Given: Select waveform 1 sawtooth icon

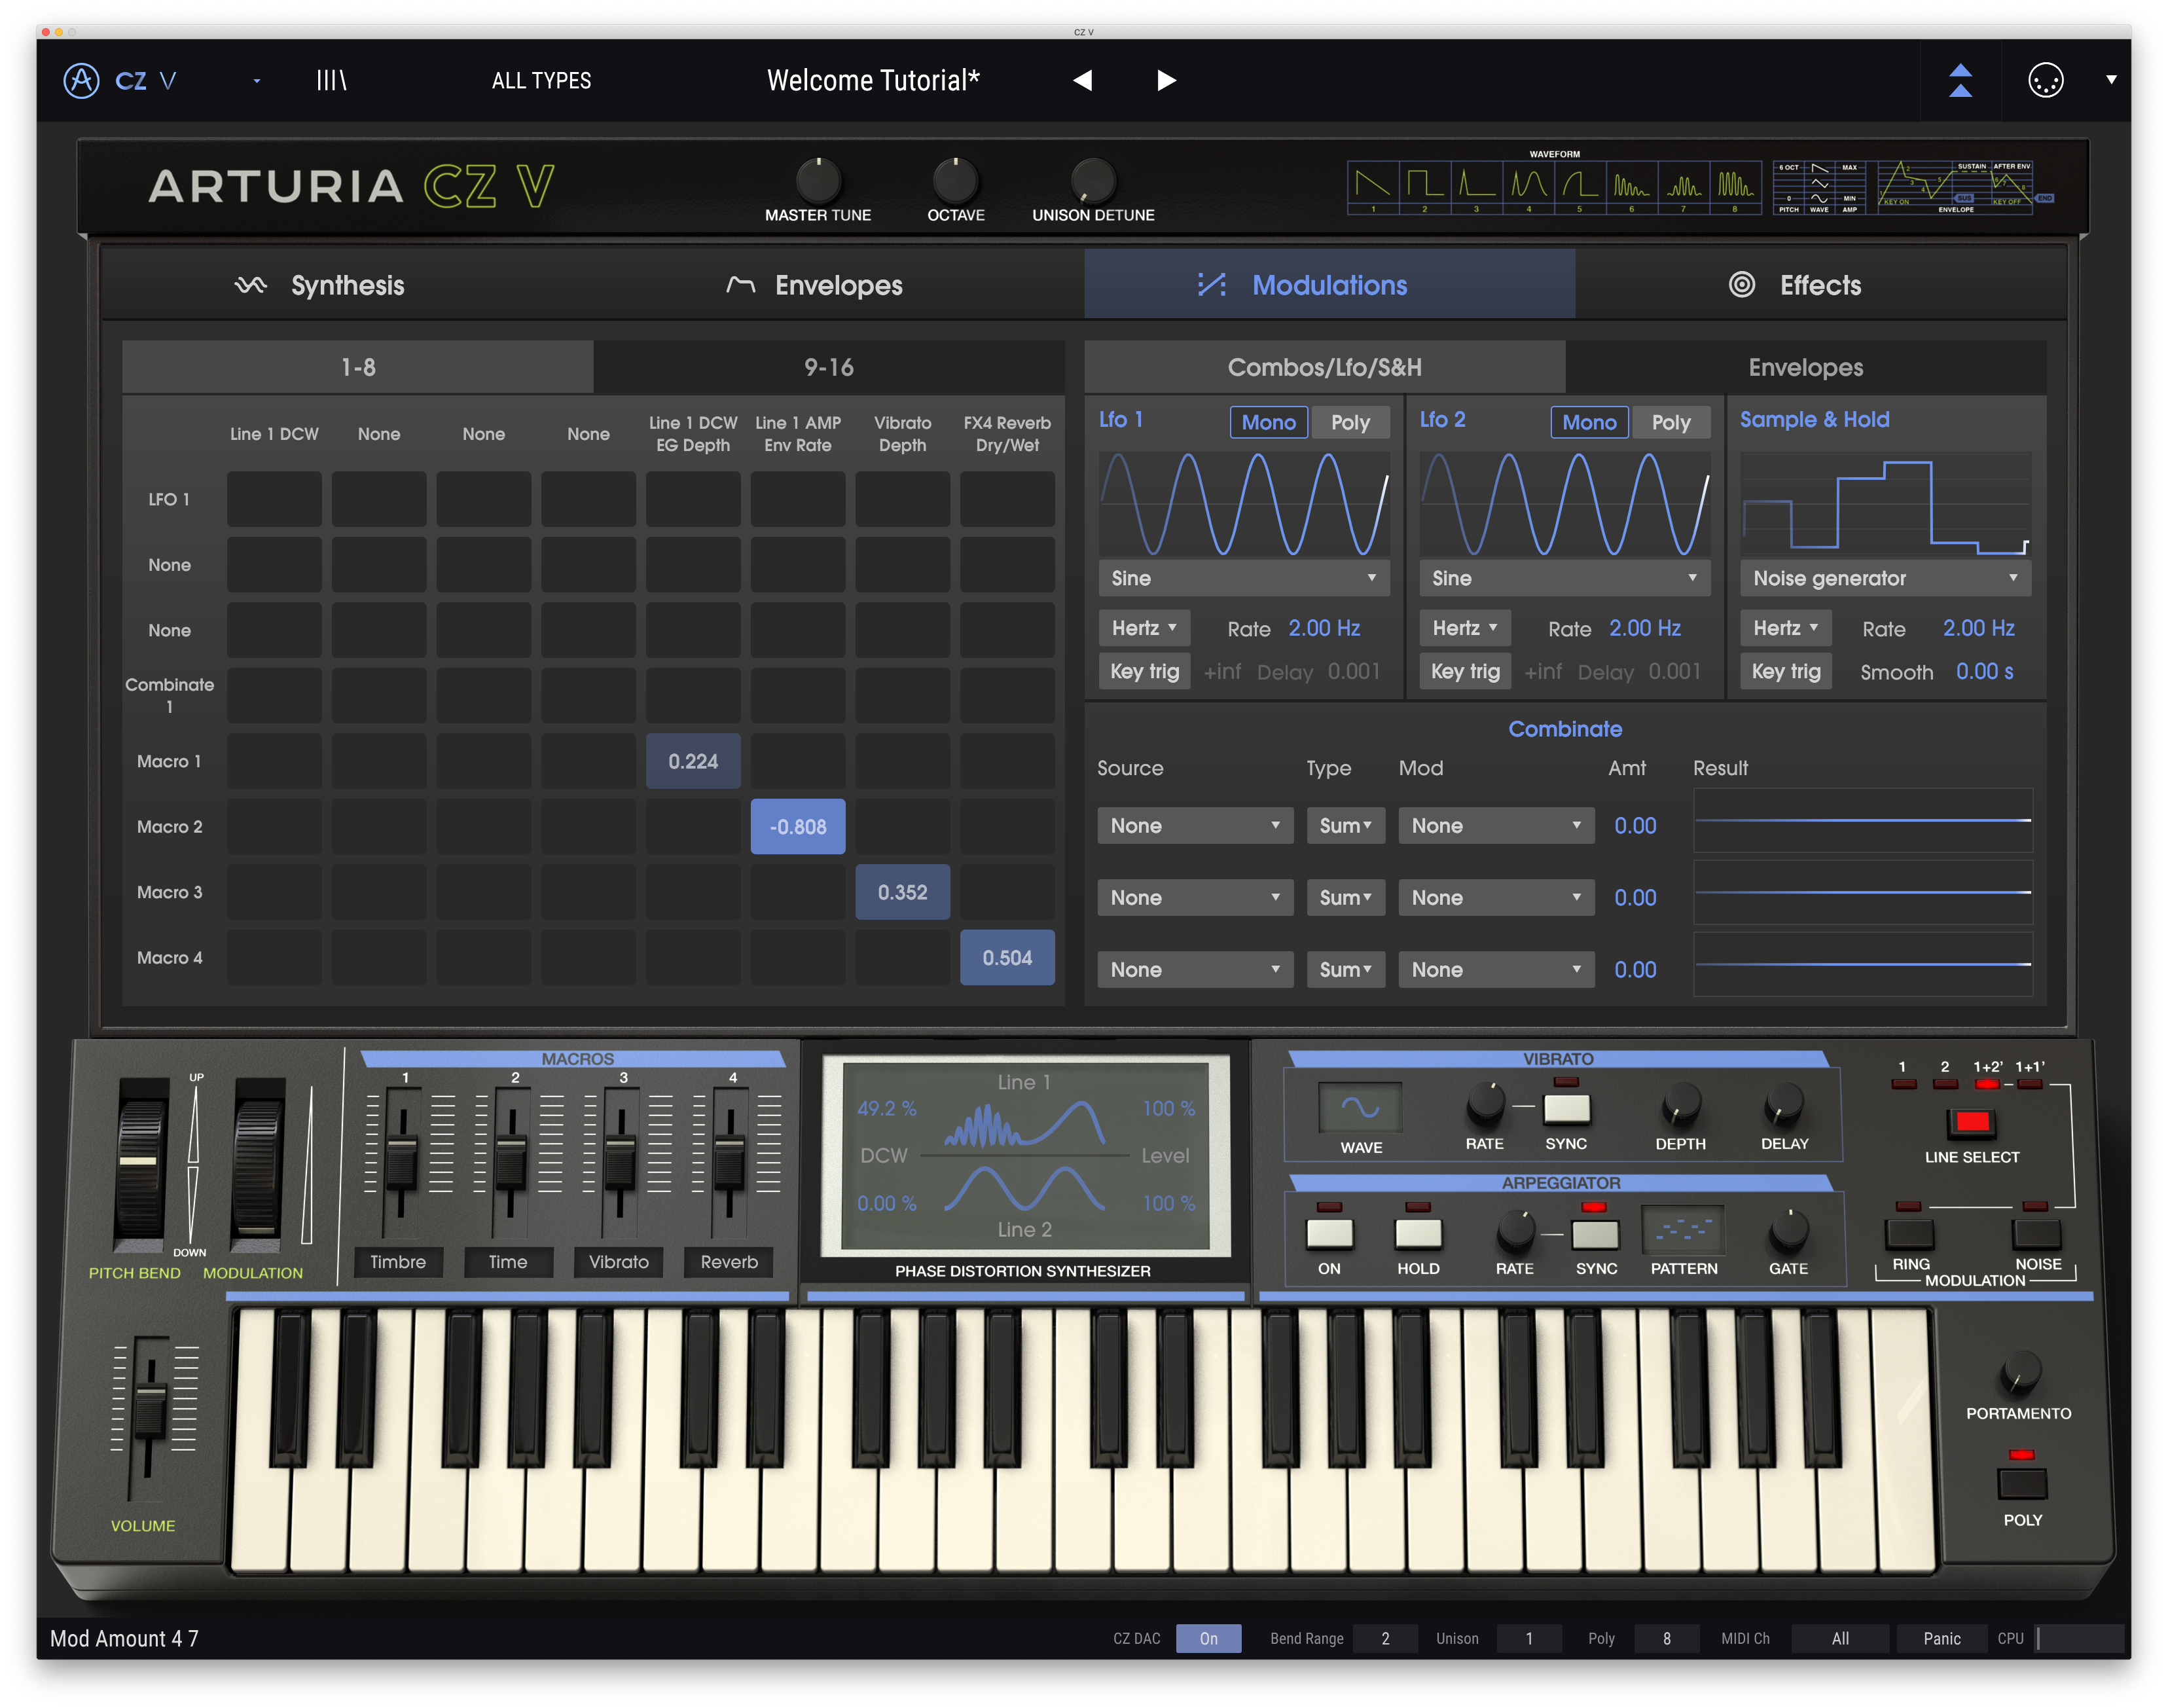Looking at the screenshot, I should pyautogui.click(x=1372, y=187).
